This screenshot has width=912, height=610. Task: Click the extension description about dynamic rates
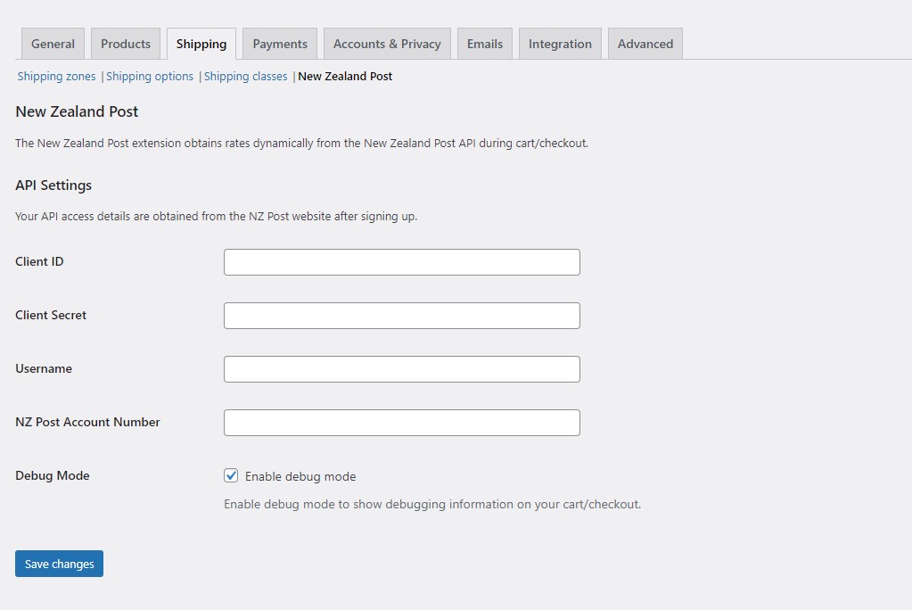(x=302, y=144)
